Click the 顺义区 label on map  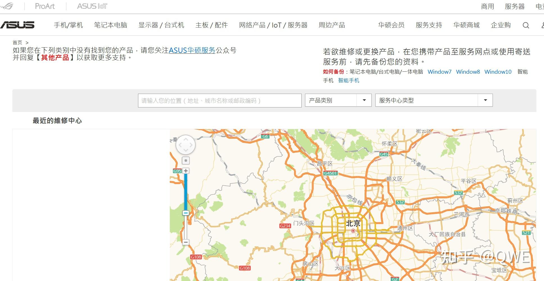pos(394,179)
